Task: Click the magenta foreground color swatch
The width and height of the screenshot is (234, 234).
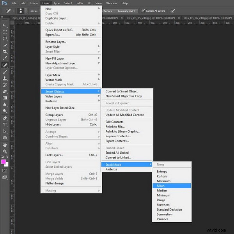Action: pos(4,161)
